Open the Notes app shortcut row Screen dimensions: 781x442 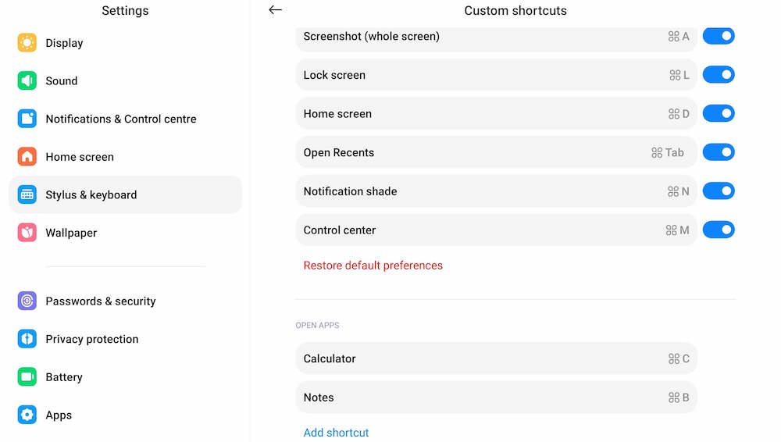point(496,397)
